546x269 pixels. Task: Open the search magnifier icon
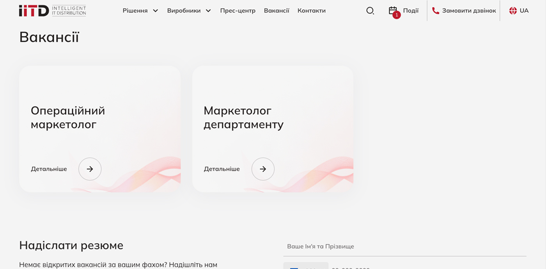click(370, 11)
